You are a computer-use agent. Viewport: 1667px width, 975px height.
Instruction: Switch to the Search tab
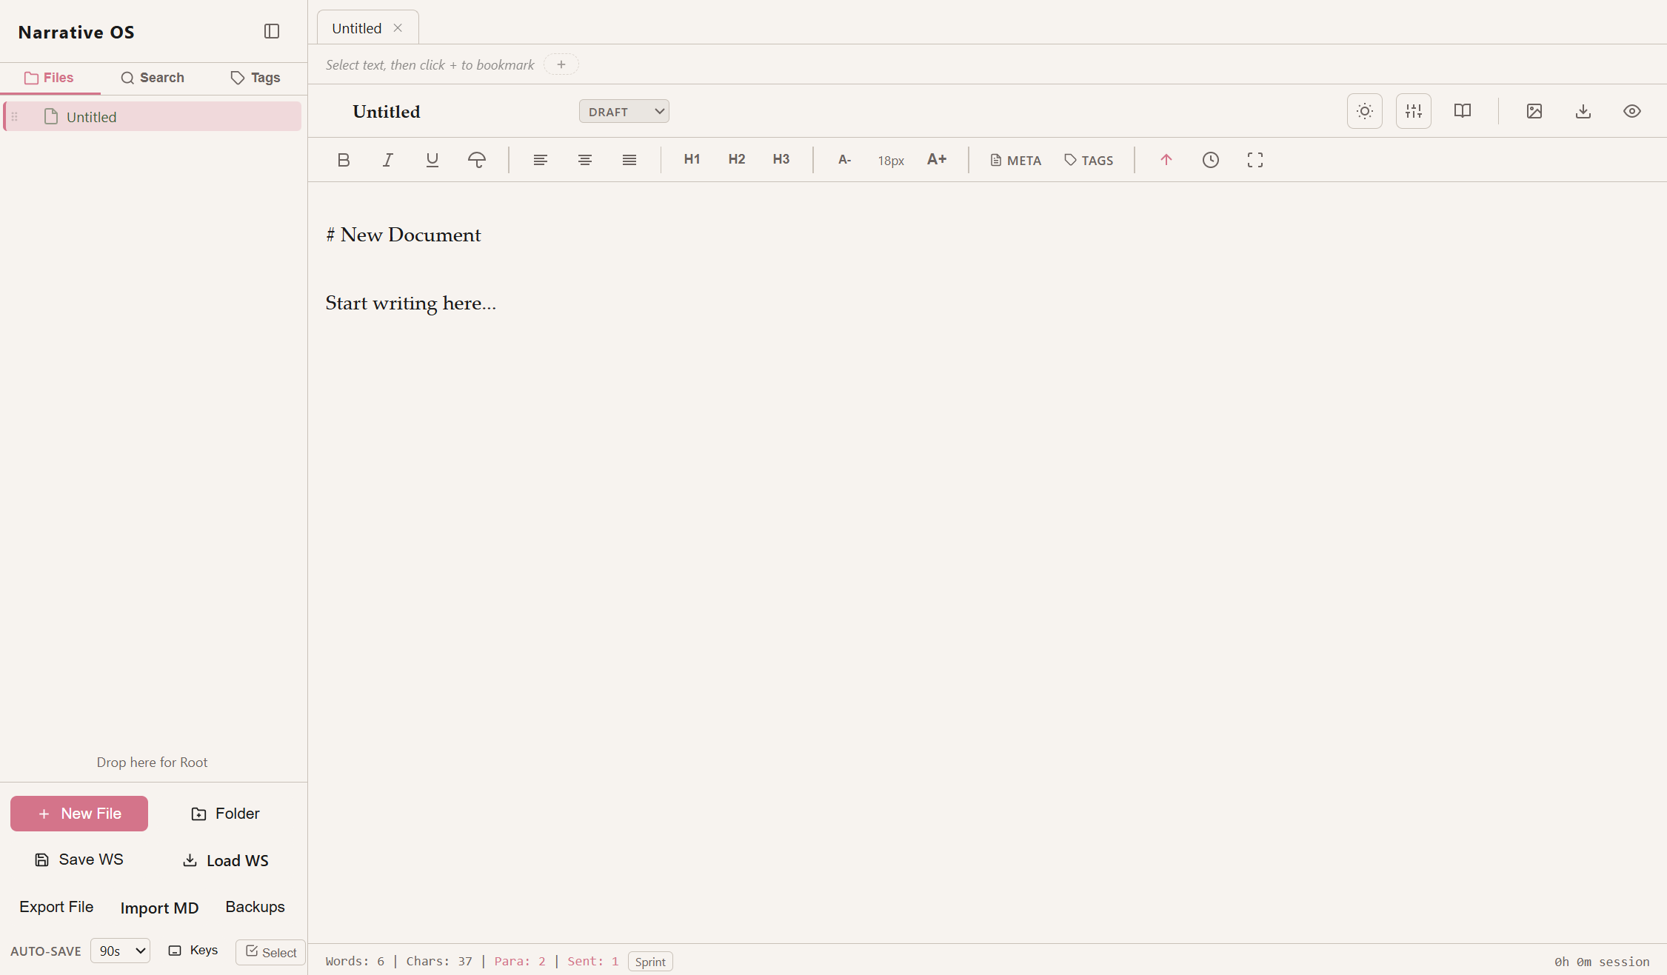click(x=153, y=78)
